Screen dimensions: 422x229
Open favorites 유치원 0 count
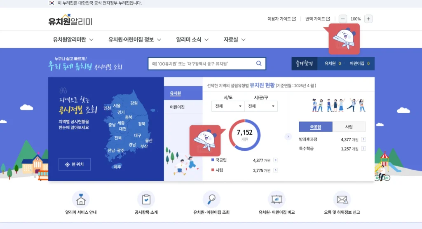pos(333,63)
